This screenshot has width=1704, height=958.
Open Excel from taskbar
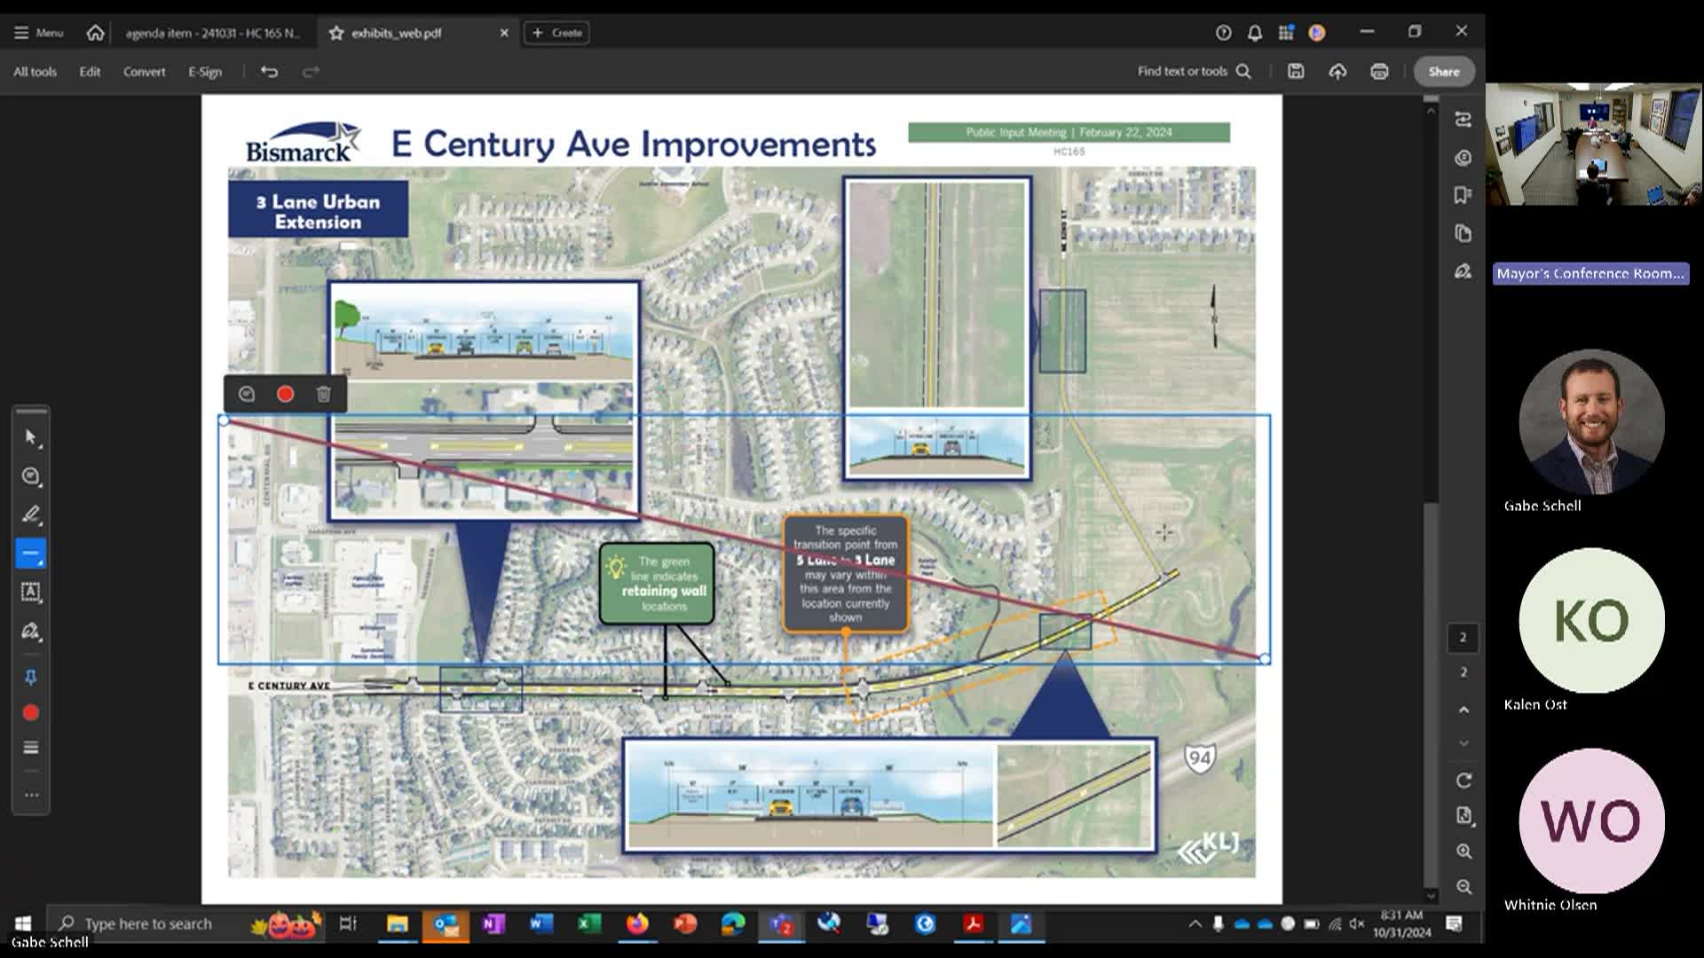tap(589, 924)
